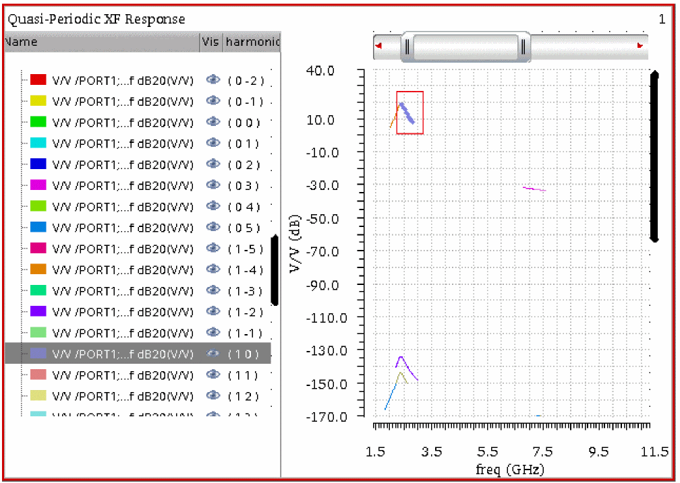Click right grip handle of zoom slider
This screenshot has width=680, height=483.
[x=523, y=46]
